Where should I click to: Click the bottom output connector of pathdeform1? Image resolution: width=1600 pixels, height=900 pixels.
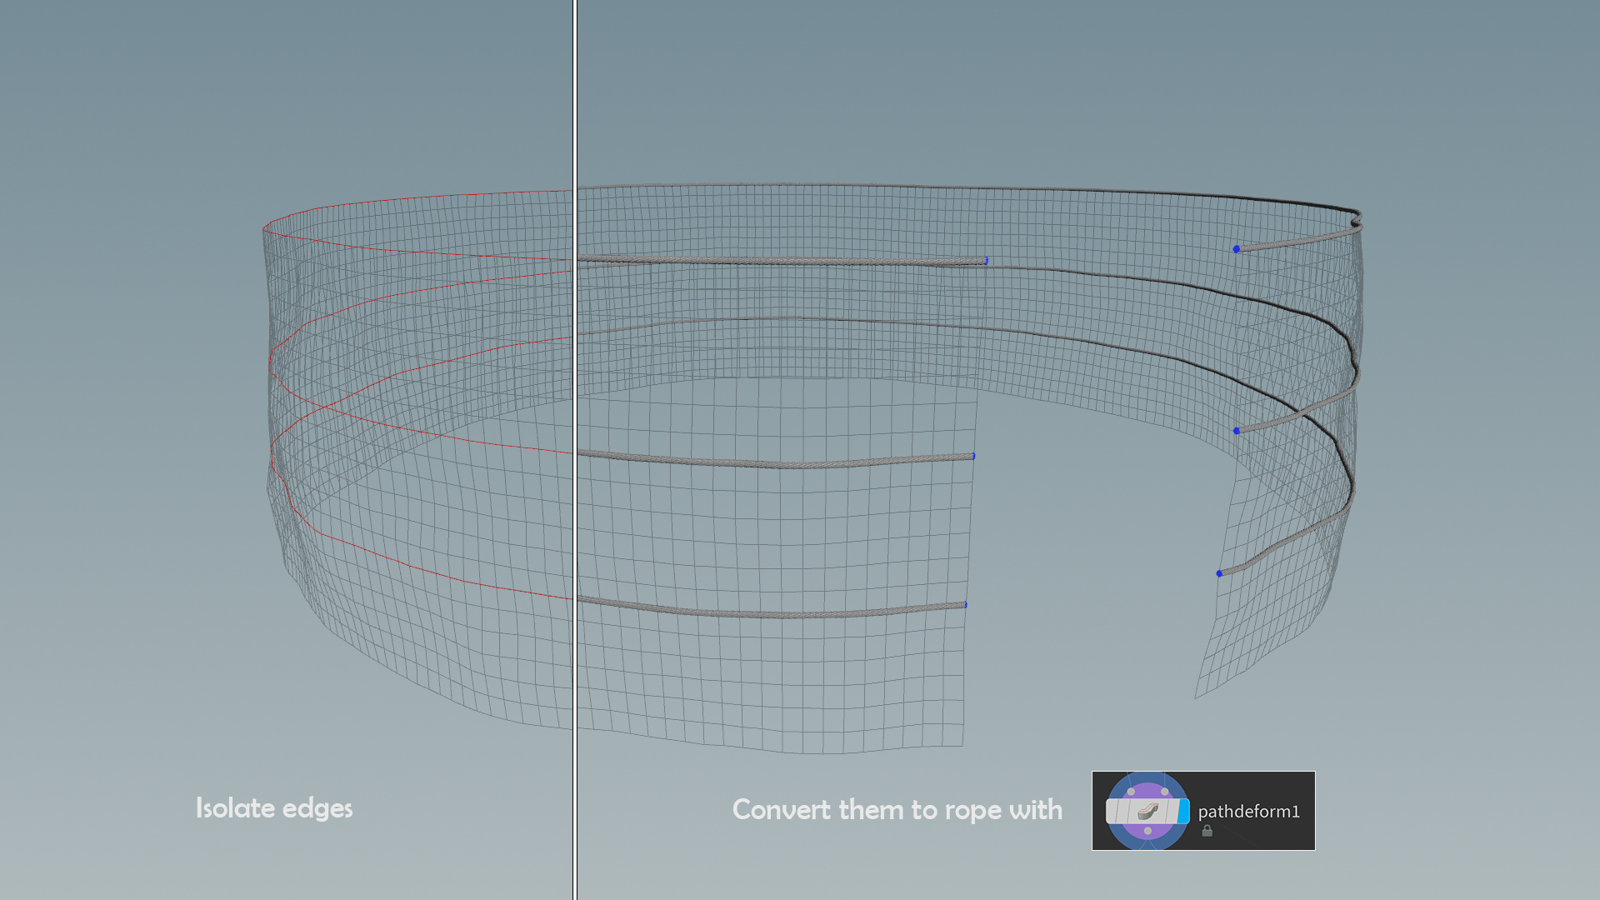pyautogui.click(x=1147, y=831)
